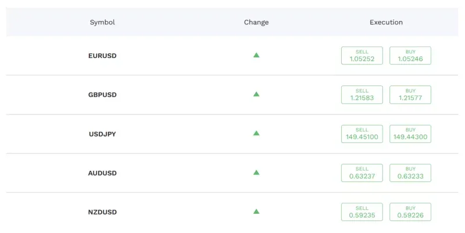This screenshot has height=233, width=465.
Task: Click the EURUSD green up arrow
Action: pos(256,55)
